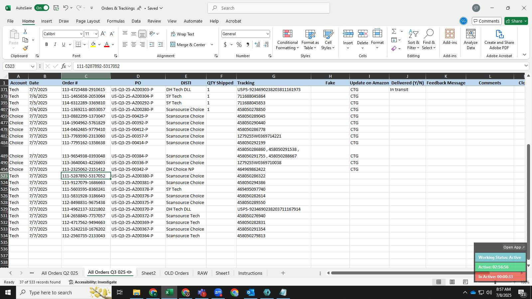Viewport: 532px width, 299px height.
Task: Toggle Bottom Align vertical alignment
Action: (142, 34)
